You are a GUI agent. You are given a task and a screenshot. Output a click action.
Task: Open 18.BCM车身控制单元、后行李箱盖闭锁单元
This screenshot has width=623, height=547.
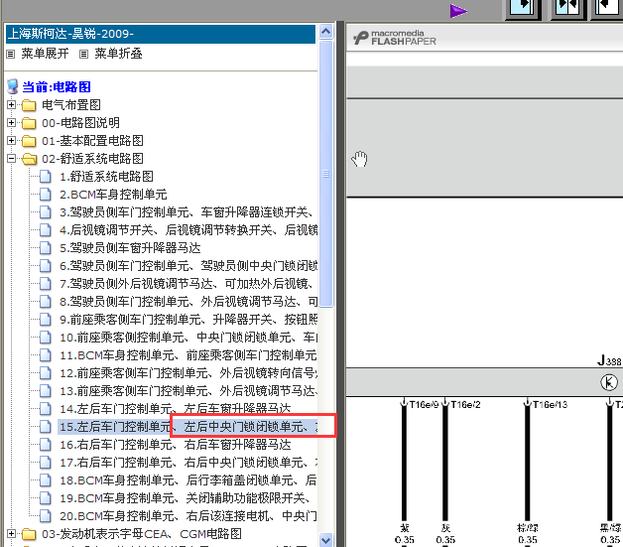[188, 480]
